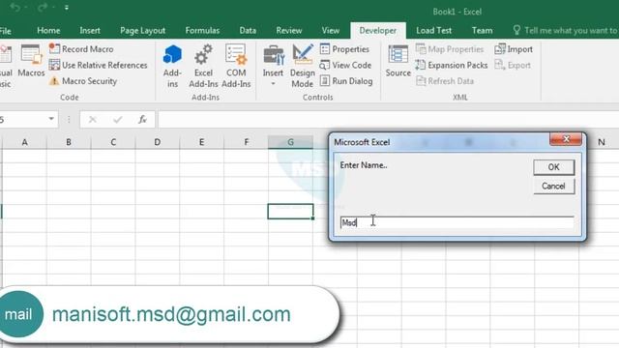Open Expansion Packs
Screen dimensions: 619x348
[452, 65]
